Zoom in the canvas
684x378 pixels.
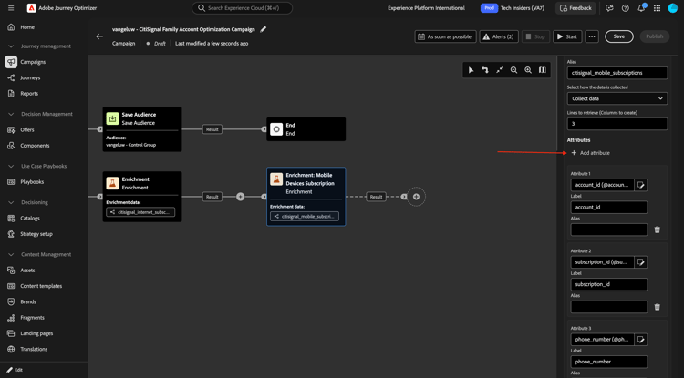pos(528,70)
